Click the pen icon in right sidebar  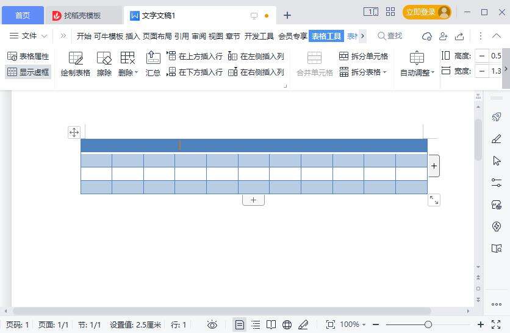point(497,139)
